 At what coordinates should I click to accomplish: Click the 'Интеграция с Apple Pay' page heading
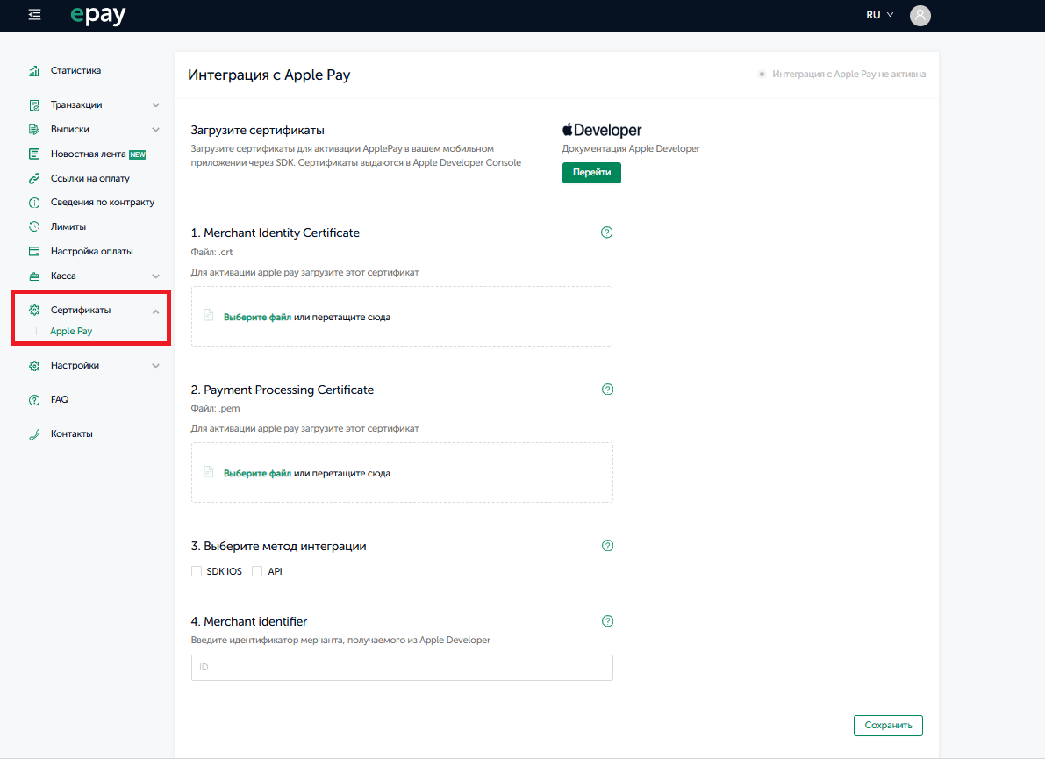(x=269, y=75)
